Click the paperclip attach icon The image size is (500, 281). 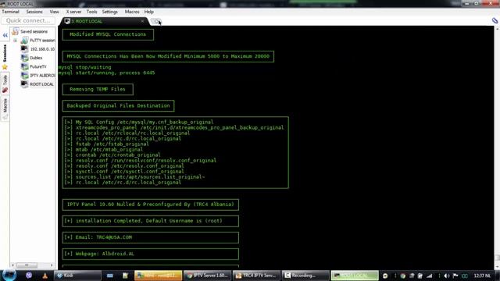pyautogui.click(x=495, y=21)
